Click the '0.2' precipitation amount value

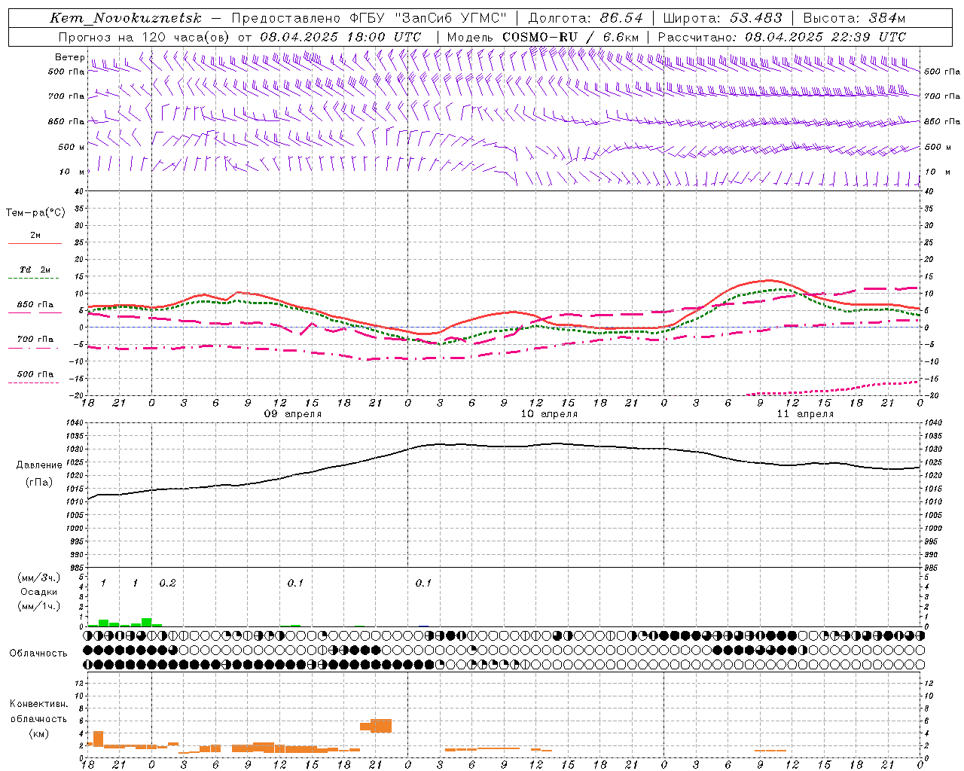point(167,584)
